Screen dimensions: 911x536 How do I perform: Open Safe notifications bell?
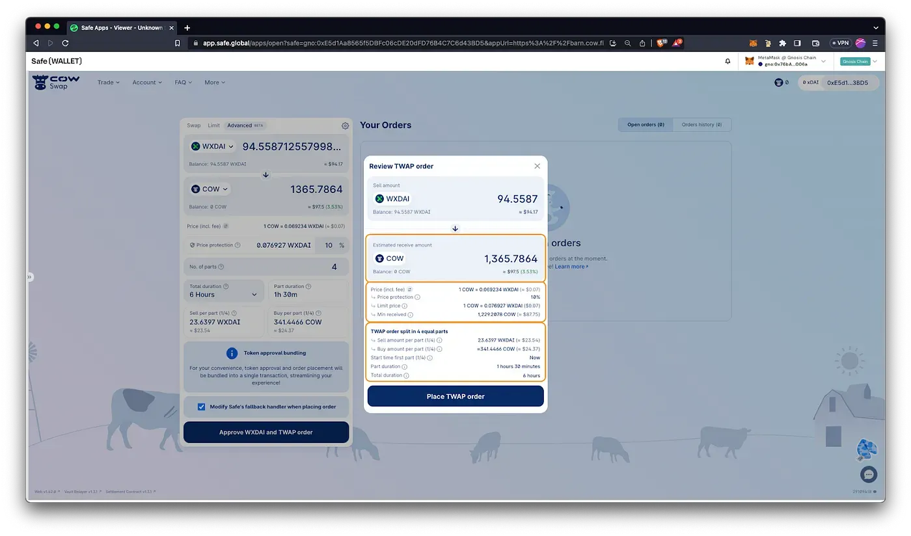(x=727, y=61)
